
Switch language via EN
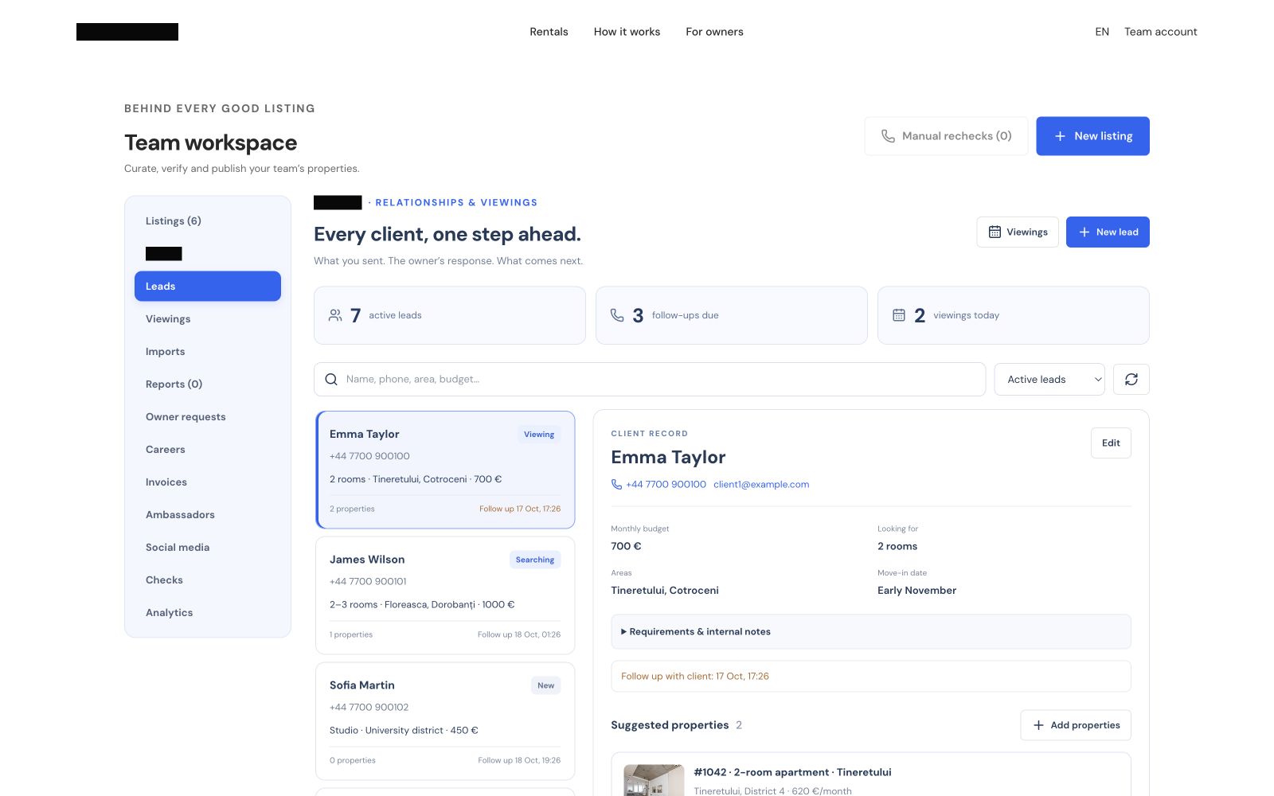(1102, 32)
